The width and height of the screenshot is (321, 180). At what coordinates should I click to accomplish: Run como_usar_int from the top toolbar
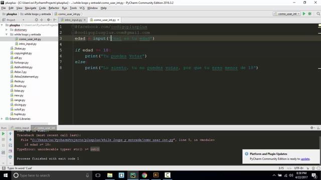point(304,13)
